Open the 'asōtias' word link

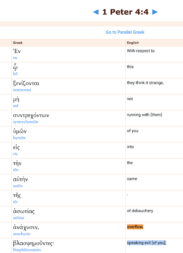(19, 218)
